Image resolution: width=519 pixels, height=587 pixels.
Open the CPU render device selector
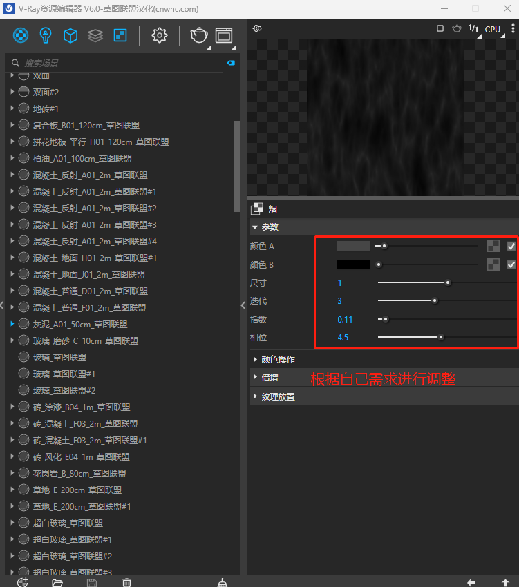pyautogui.click(x=493, y=29)
